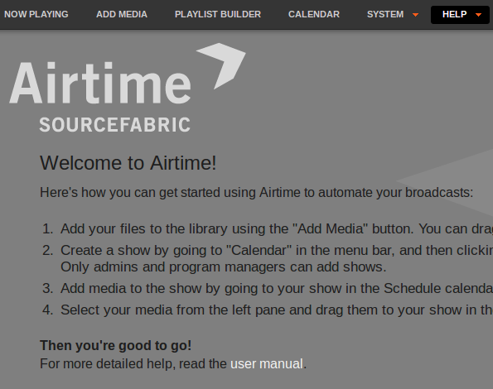Click the "Then you're good to go!" text
Image resolution: width=493 pixels, height=389 pixels.
click(x=116, y=345)
